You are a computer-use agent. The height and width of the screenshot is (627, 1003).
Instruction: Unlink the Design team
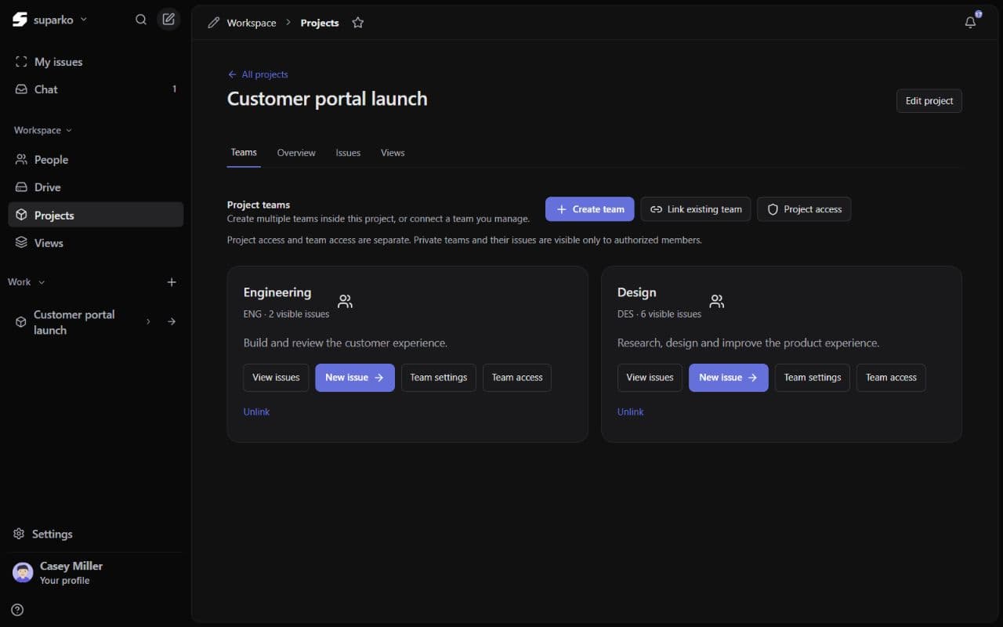point(630,411)
